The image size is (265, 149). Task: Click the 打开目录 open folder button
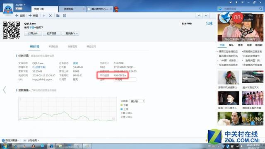[x=51, y=34]
